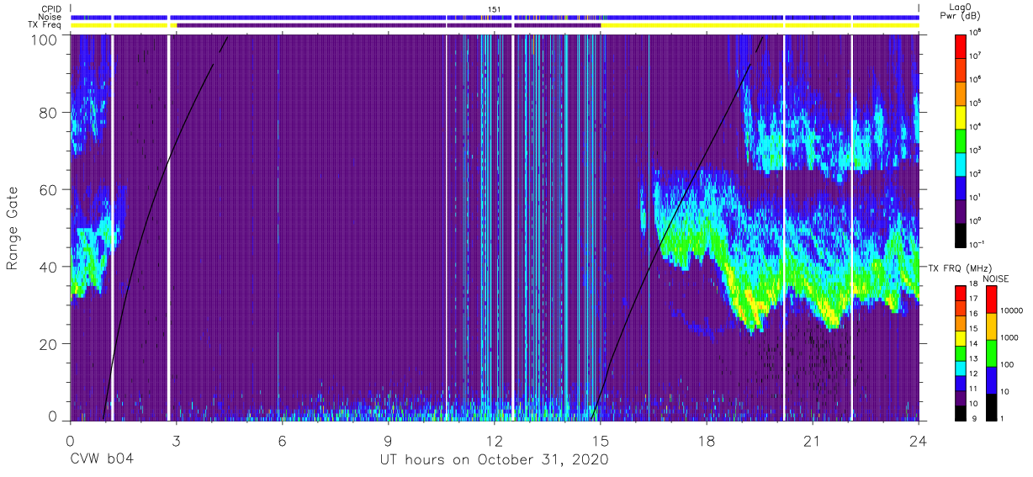Click the '14' label on TX FRQ scale
Viewport: 1033px width, 477px height.
973,345
